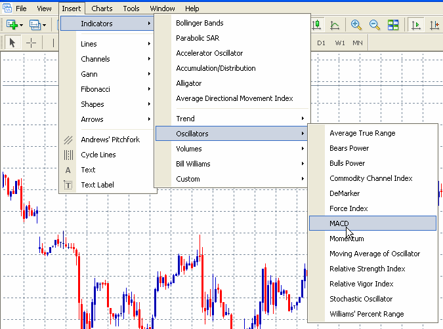443x329 pixels.
Task: Open New Chart dropdown arrow
Action: (x=21, y=25)
